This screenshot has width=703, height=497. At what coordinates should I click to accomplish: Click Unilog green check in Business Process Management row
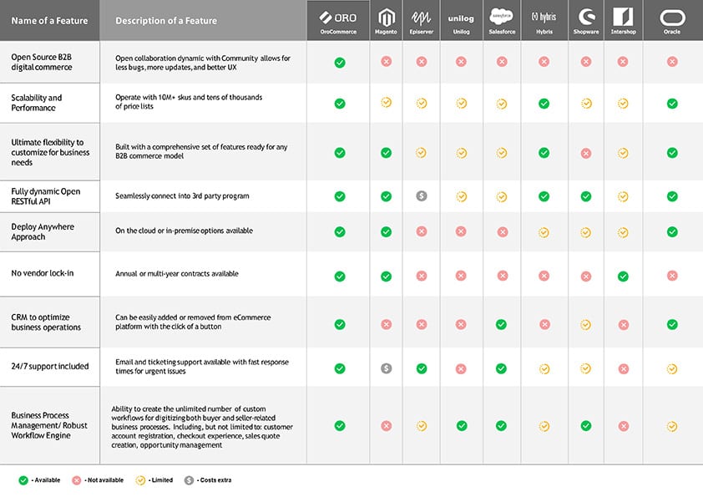462,426
